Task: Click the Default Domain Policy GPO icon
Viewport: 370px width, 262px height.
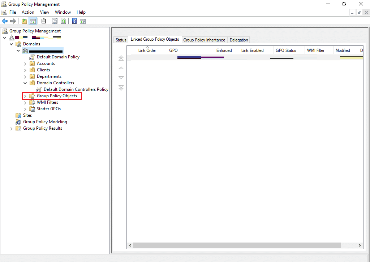Action: [32, 57]
